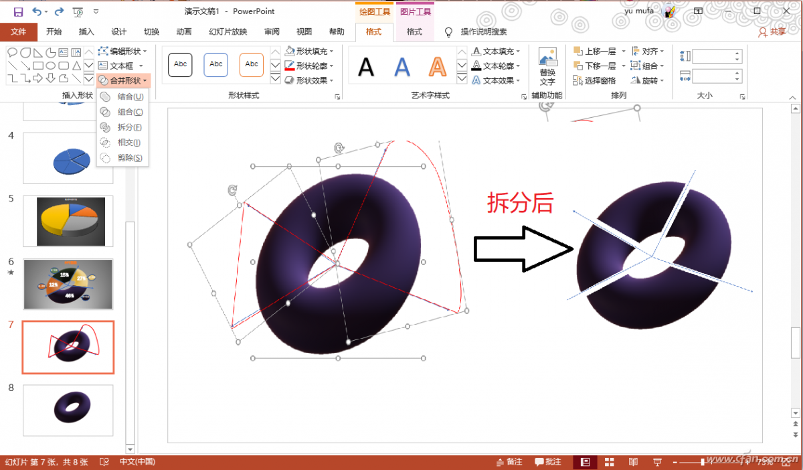Select slide 8 thumbnail
Image resolution: width=803 pixels, height=470 pixels.
coord(68,410)
